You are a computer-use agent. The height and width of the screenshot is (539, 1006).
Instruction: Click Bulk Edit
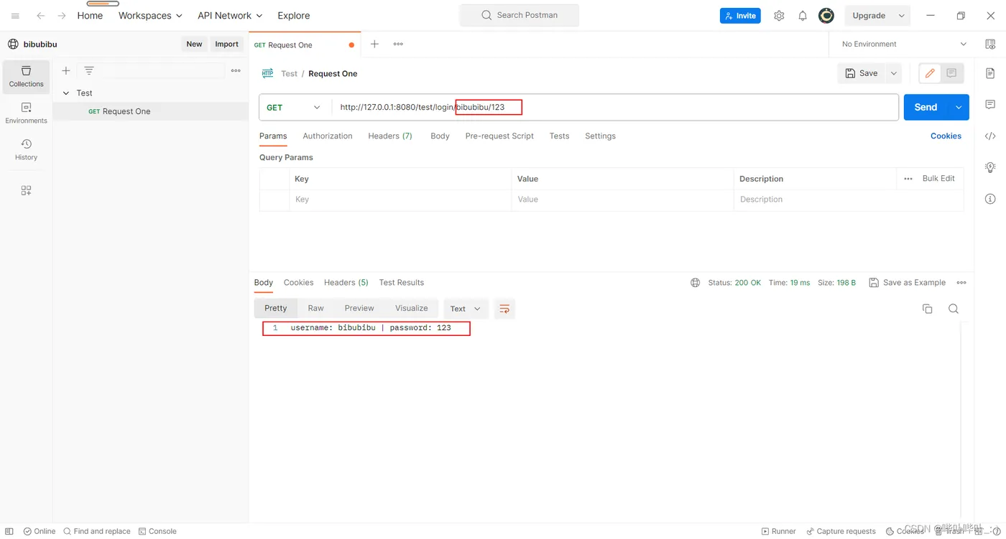938,179
